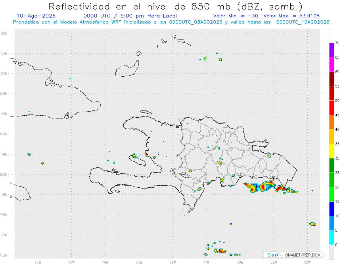Click the 'ONAMET/REP.DOM.' credit box
345x266 pixels.
(293, 255)
